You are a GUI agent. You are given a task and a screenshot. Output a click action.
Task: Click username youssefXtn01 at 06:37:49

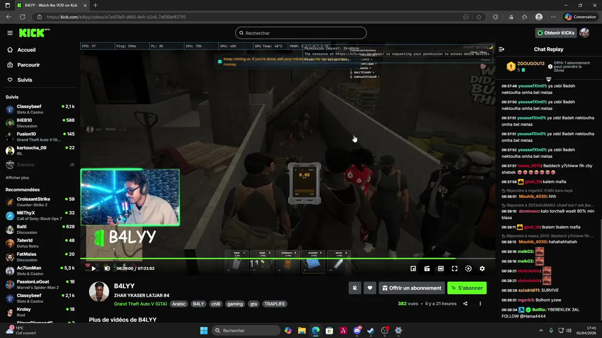click(532, 86)
